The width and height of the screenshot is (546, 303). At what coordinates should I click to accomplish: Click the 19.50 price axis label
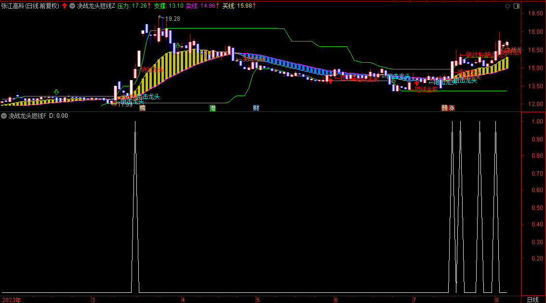pos(535,14)
